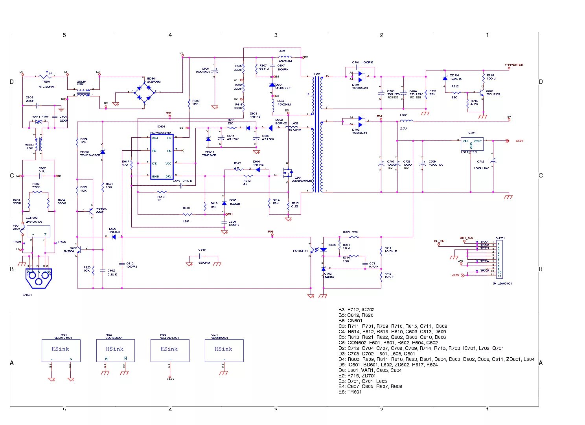585x425 pixels.
Task: Click the HS1 HSink block
Action: [x=61, y=351]
